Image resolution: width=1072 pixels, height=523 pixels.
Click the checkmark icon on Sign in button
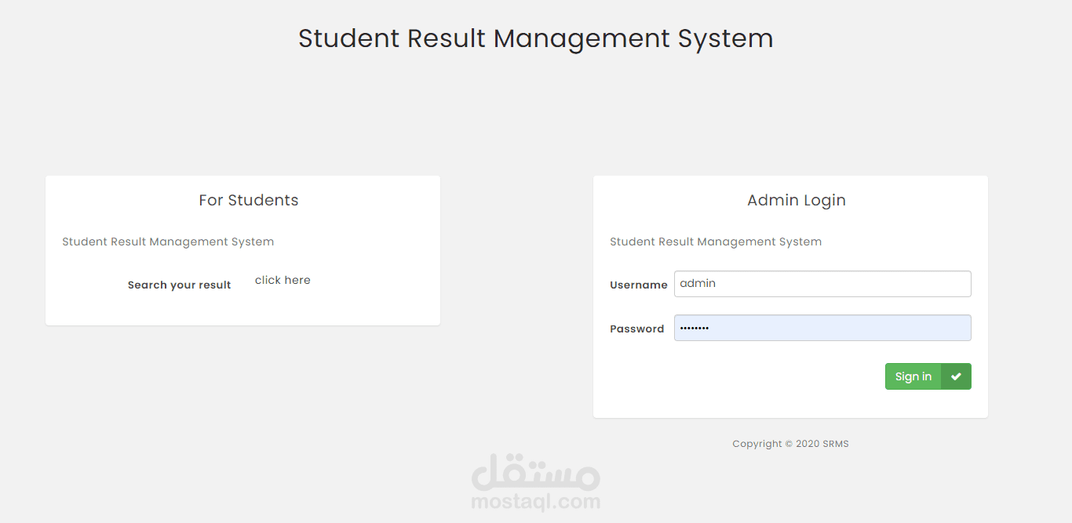pos(956,376)
